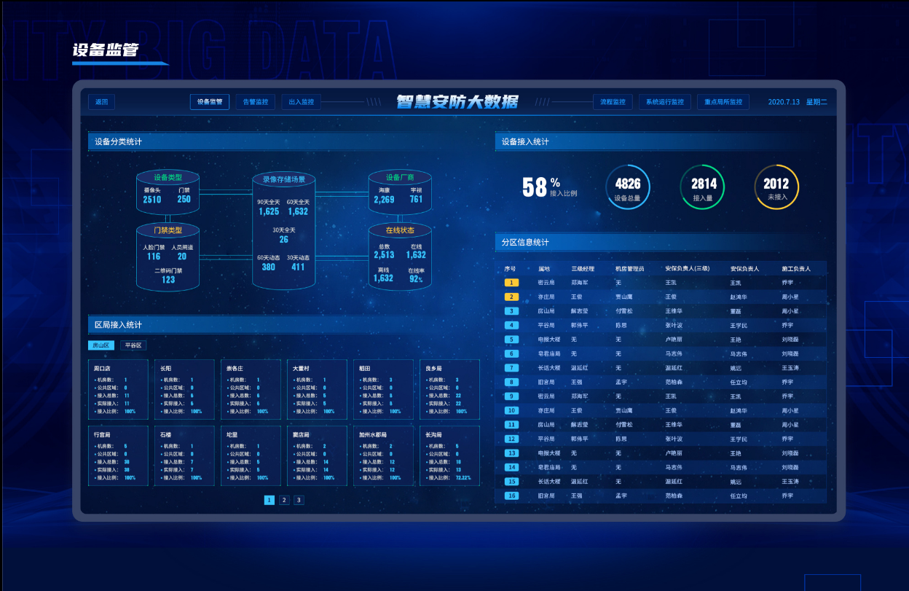The image size is (909, 591).
Task: Click the 摄像头 count 2510
Action: 152,200
